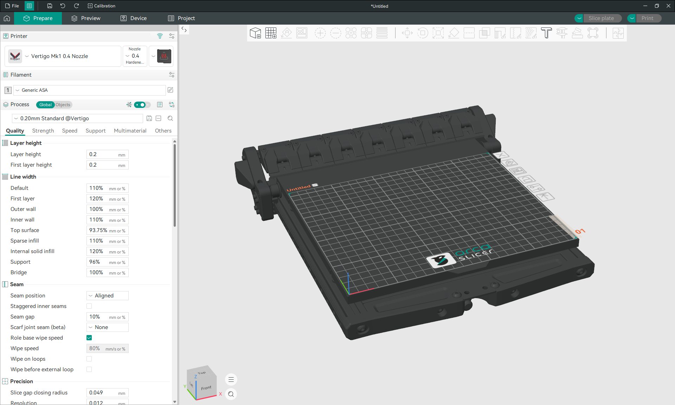Uncheck Role base wipe speed checkbox
This screenshot has height=405, width=675.
coord(89,338)
